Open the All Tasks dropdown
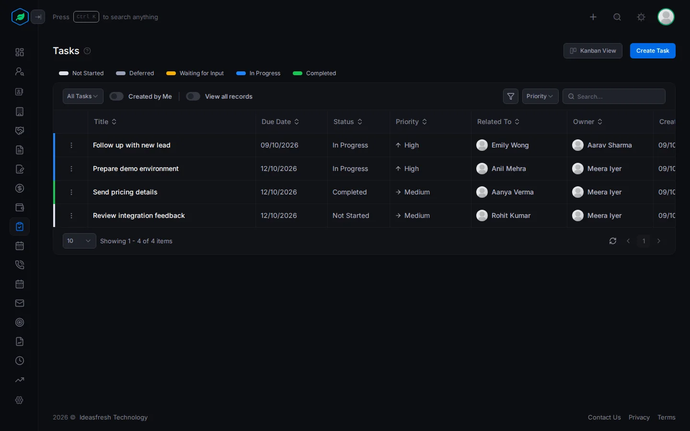Screen dimensions: 690x431 pos(83,96)
